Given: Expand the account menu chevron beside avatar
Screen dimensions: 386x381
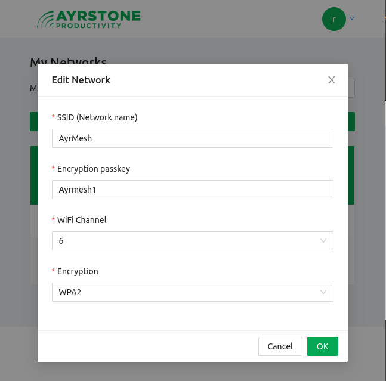Looking at the screenshot, I should (x=352, y=18).
